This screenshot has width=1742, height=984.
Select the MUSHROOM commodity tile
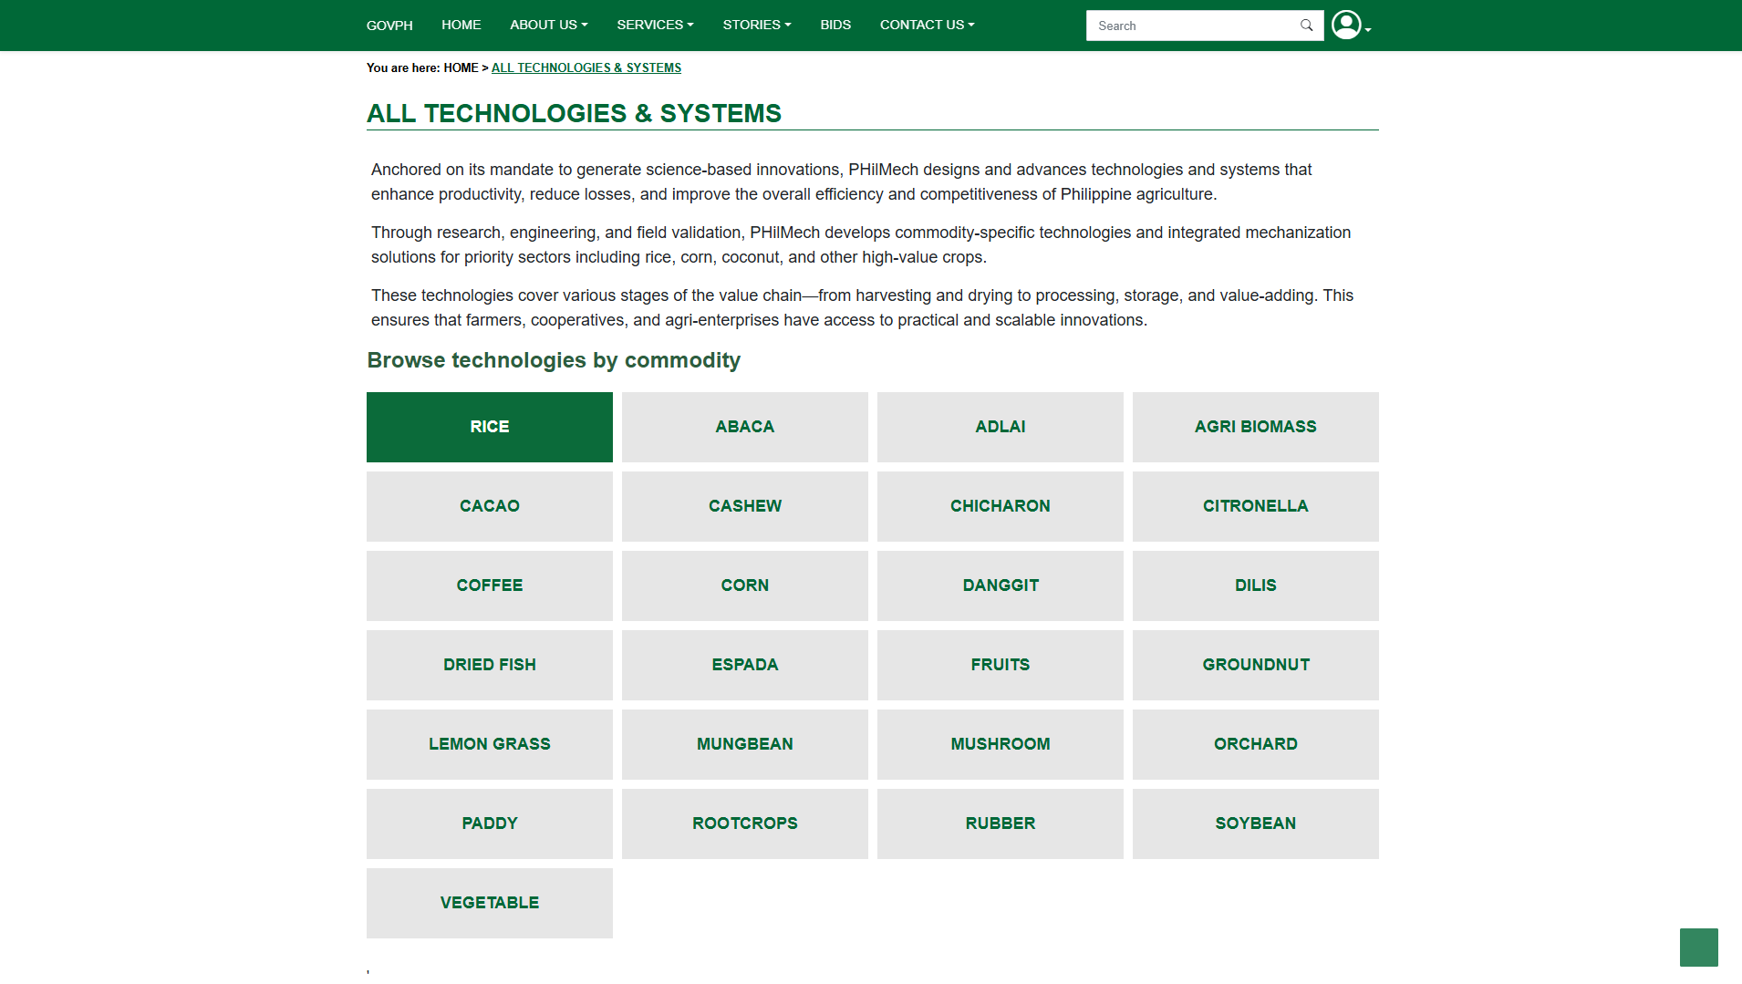pyautogui.click(x=1001, y=744)
